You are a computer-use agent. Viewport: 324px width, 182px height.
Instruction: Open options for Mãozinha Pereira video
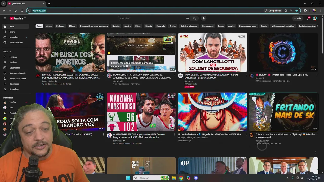click(x=174, y=134)
